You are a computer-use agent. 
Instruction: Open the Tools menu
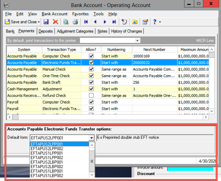click(x=99, y=14)
